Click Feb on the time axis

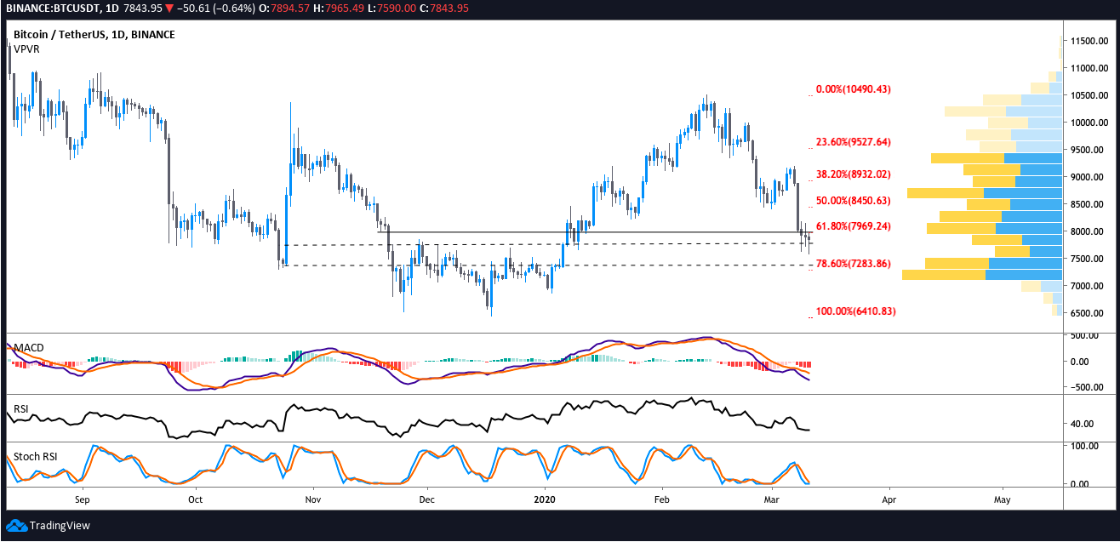[660, 501]
